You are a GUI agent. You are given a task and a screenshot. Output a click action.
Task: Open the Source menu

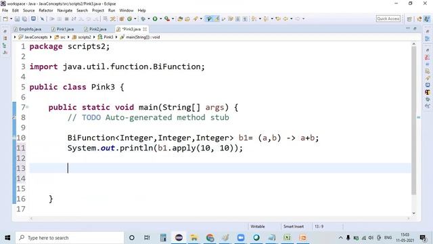pyautogui.click(x=28, y=10)
